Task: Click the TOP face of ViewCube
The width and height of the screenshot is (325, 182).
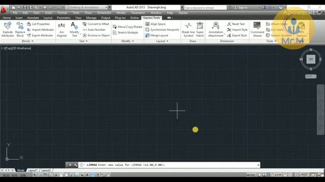Action: pyautogui.click(x=311, y=59)
